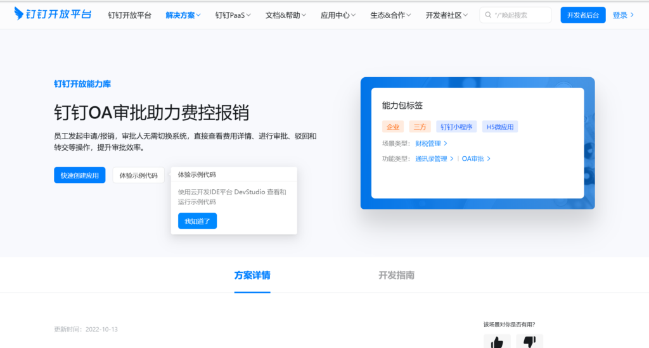Expand the 文档&帮助 dropdown menu
Viewport: 649px width, 348px height.
[286, 15]
